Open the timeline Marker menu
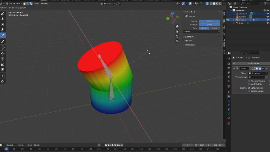Viewport: 270px width, 152px height. 37,145
